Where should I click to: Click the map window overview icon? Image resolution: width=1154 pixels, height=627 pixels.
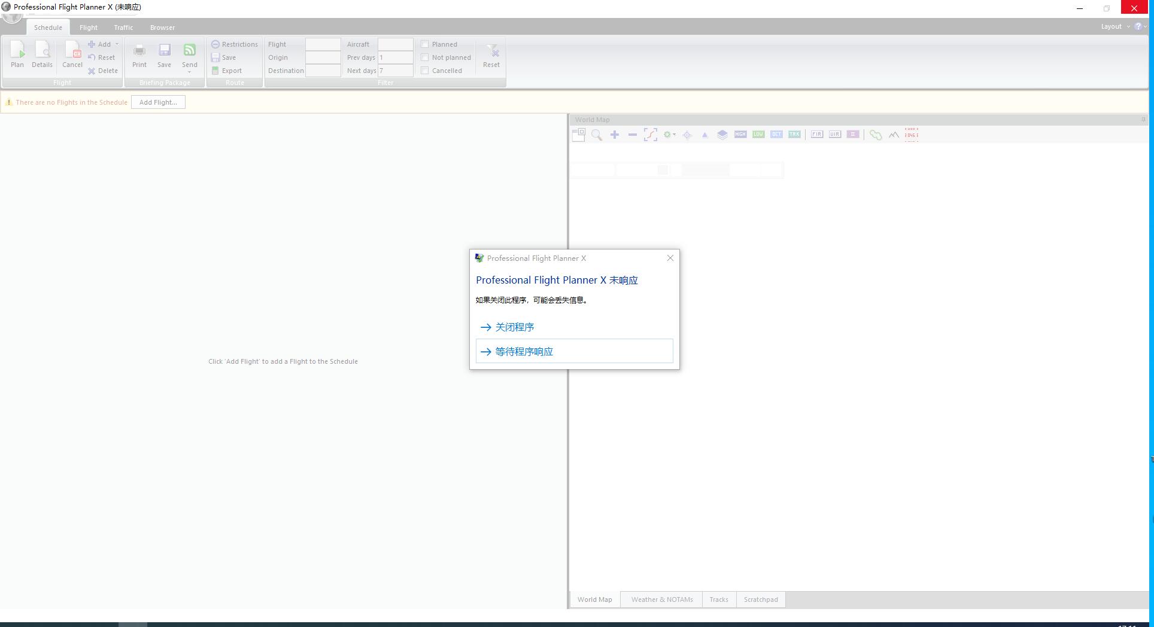579,135
